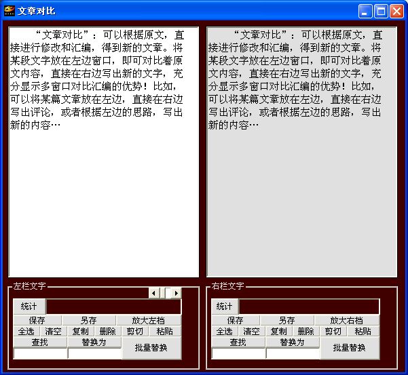Click 另存 in the 左栏文字 panel

[x=89, y=320]
